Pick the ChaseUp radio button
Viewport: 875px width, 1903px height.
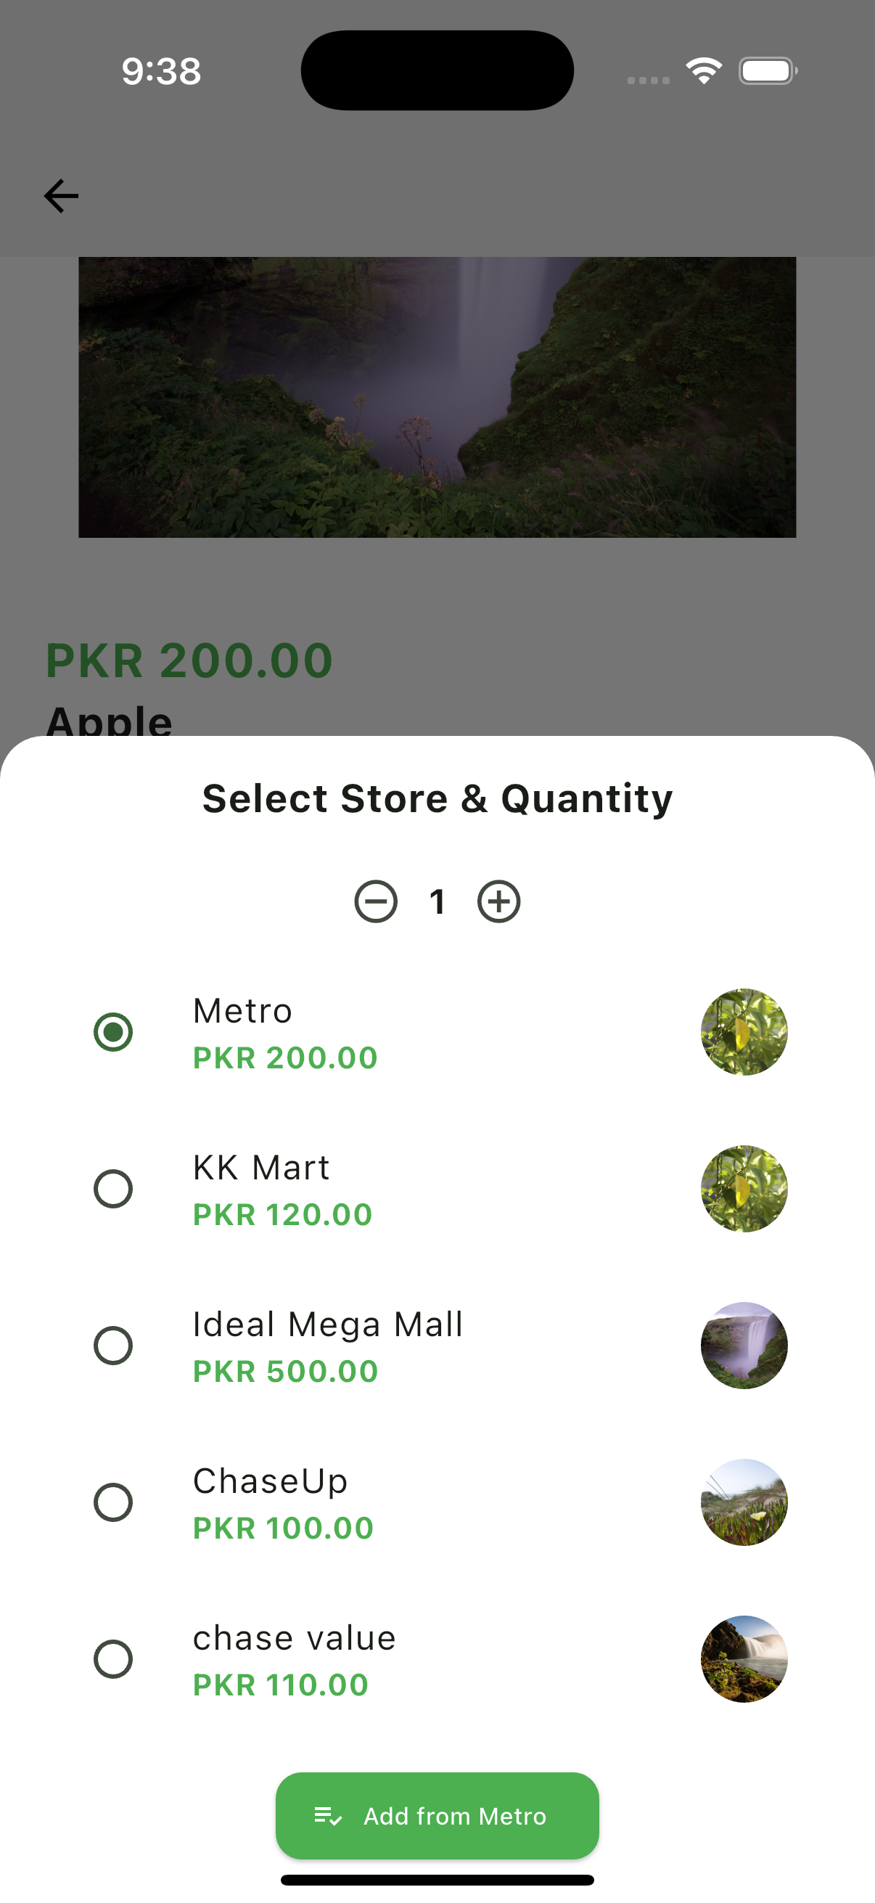(113, 1502)
